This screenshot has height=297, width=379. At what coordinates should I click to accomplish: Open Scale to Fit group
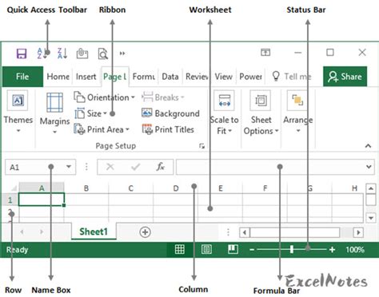tap(224, 113)
